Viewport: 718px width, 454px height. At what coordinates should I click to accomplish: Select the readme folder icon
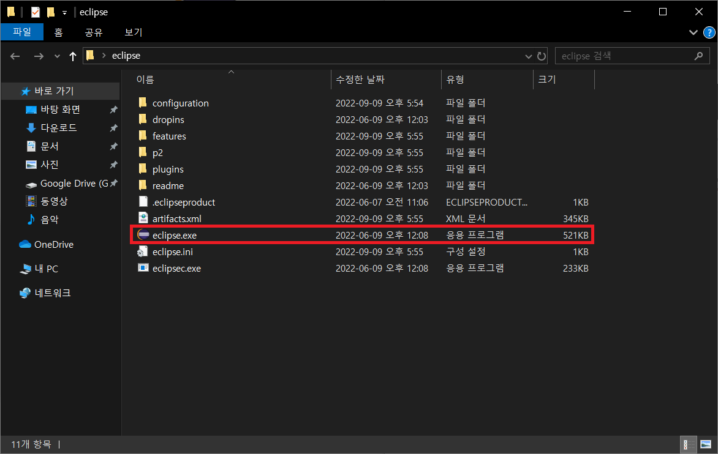pos(143,185)
